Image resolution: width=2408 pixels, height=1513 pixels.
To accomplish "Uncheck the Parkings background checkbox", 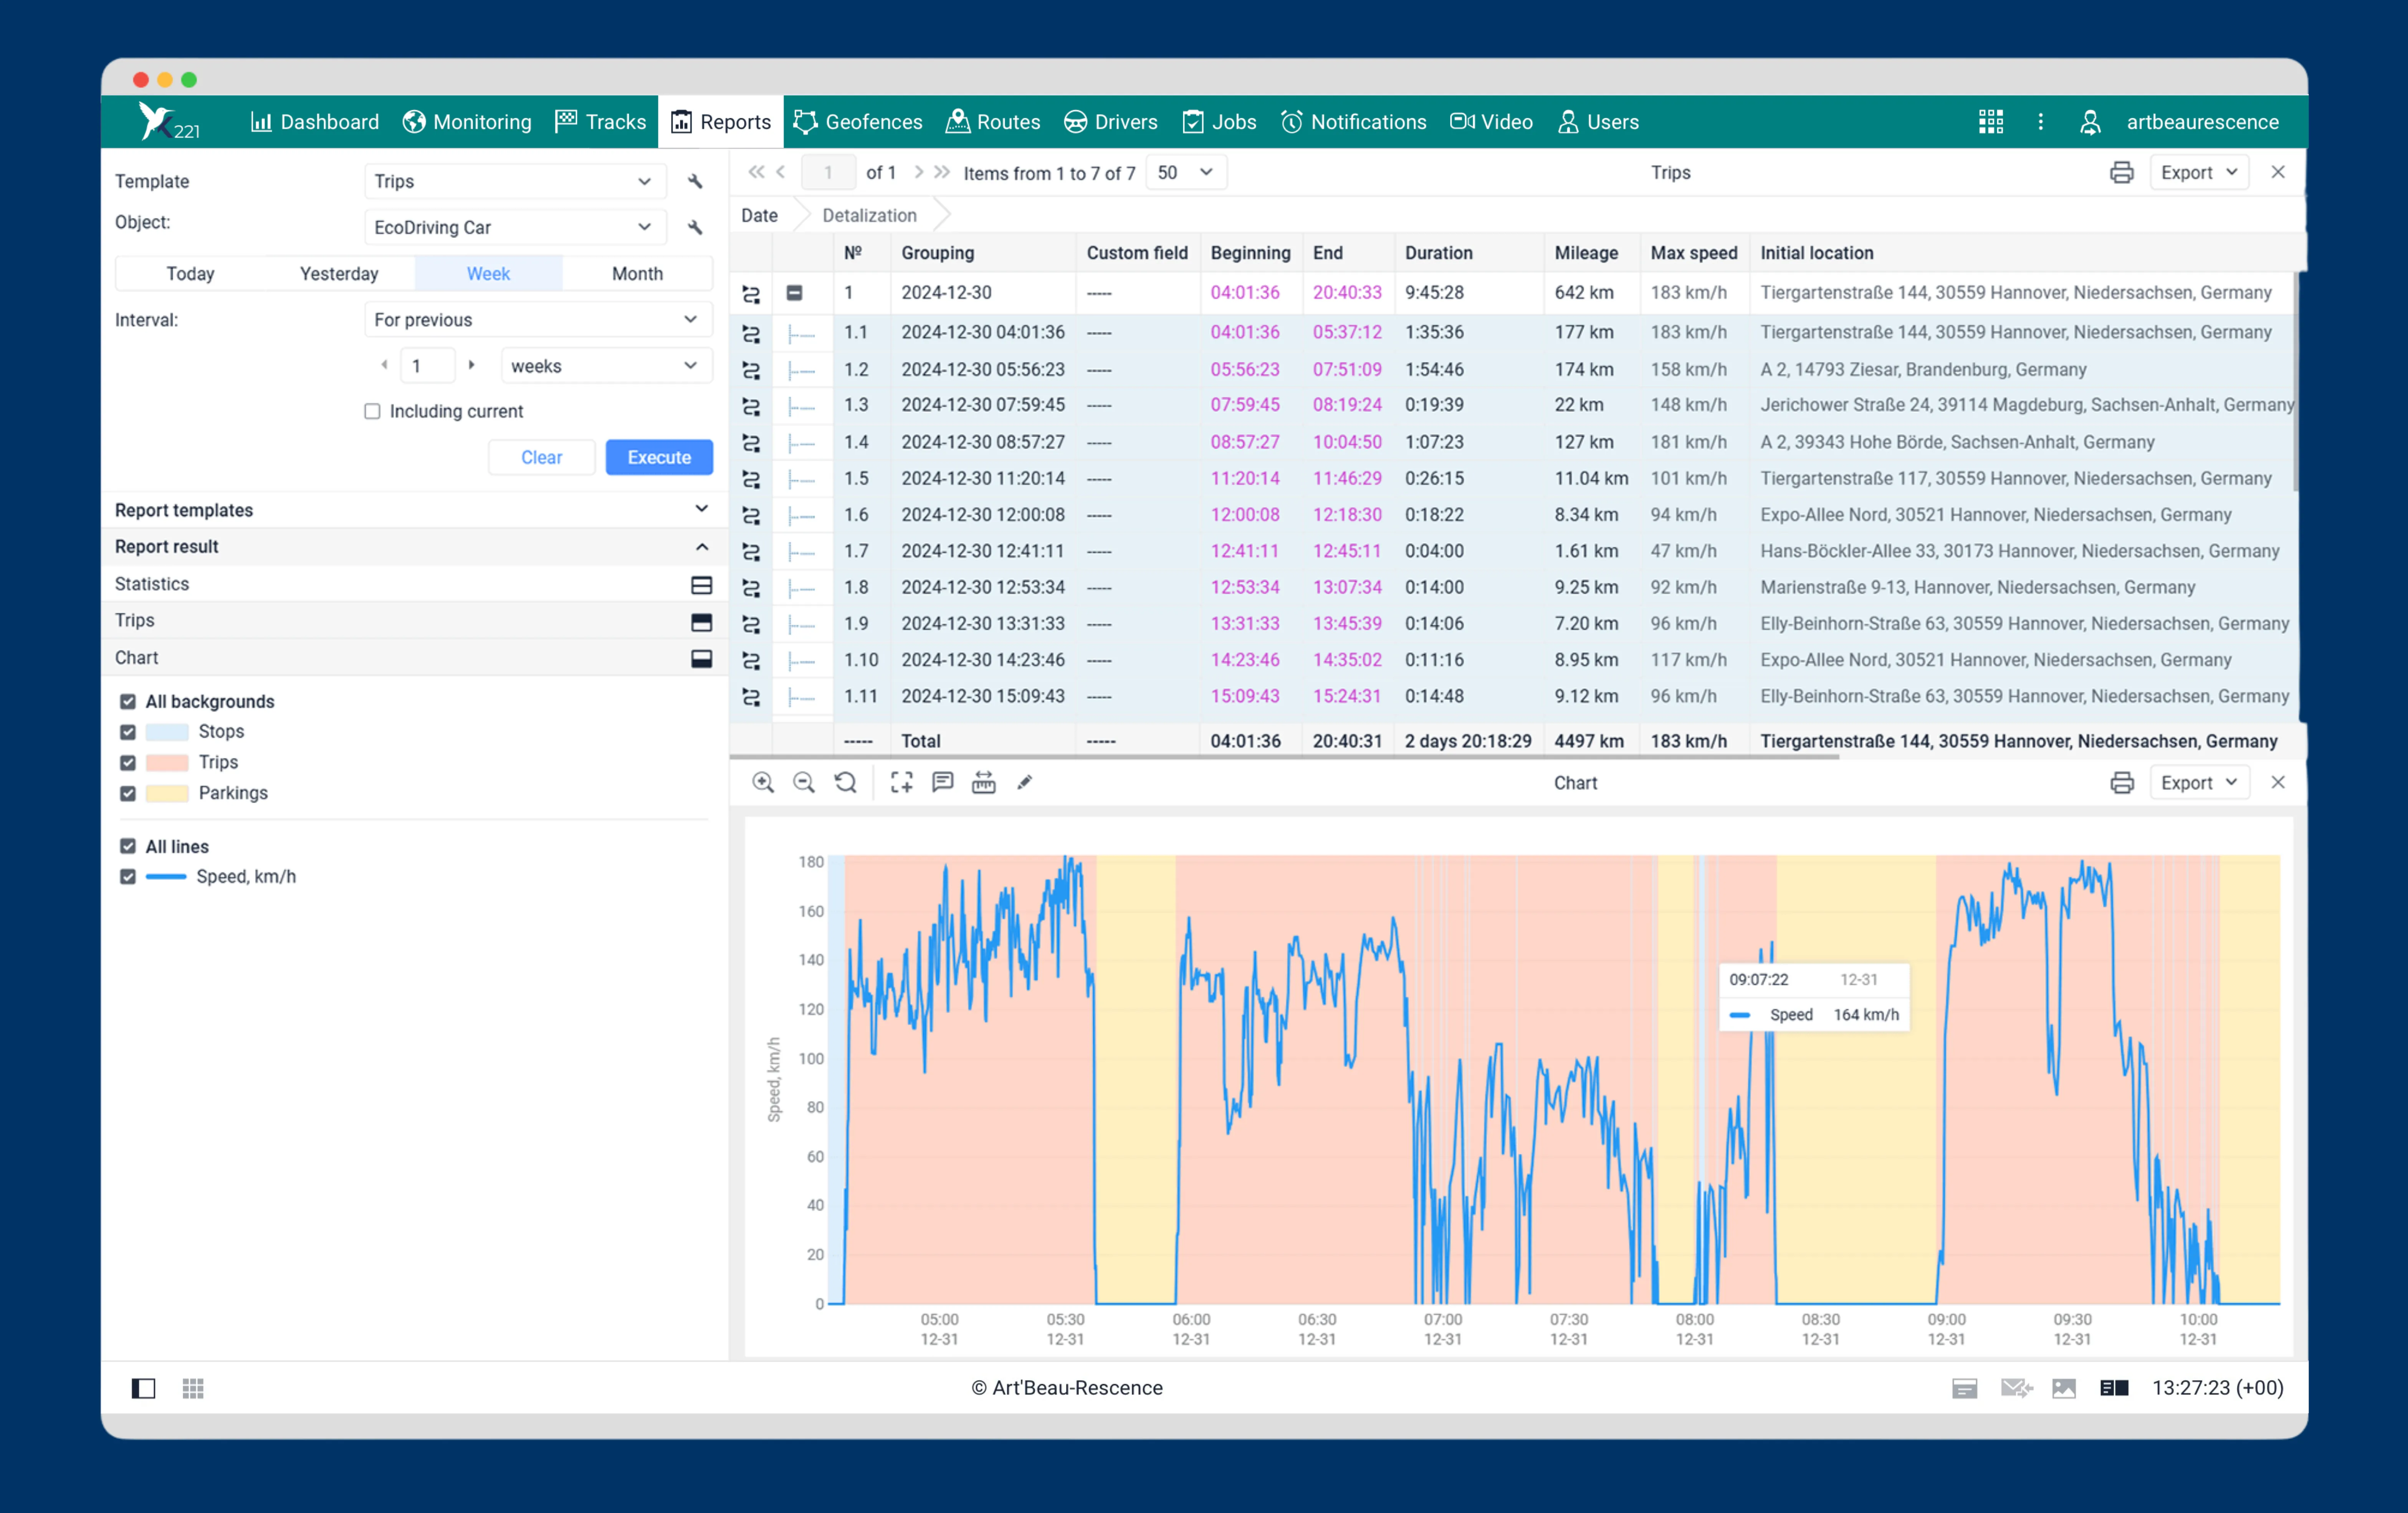I will (x=128, y=793).
